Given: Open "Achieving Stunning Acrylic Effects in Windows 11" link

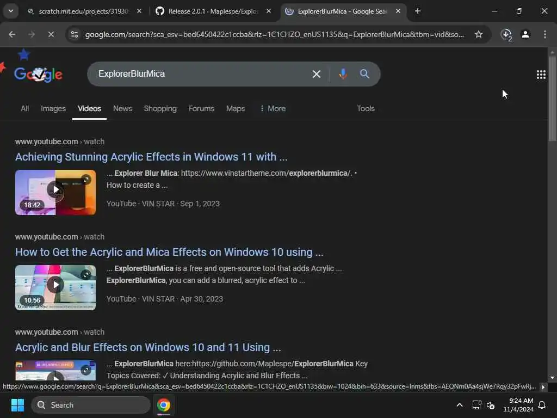Looking at the screenshot, I should click(x=151, y=157).
